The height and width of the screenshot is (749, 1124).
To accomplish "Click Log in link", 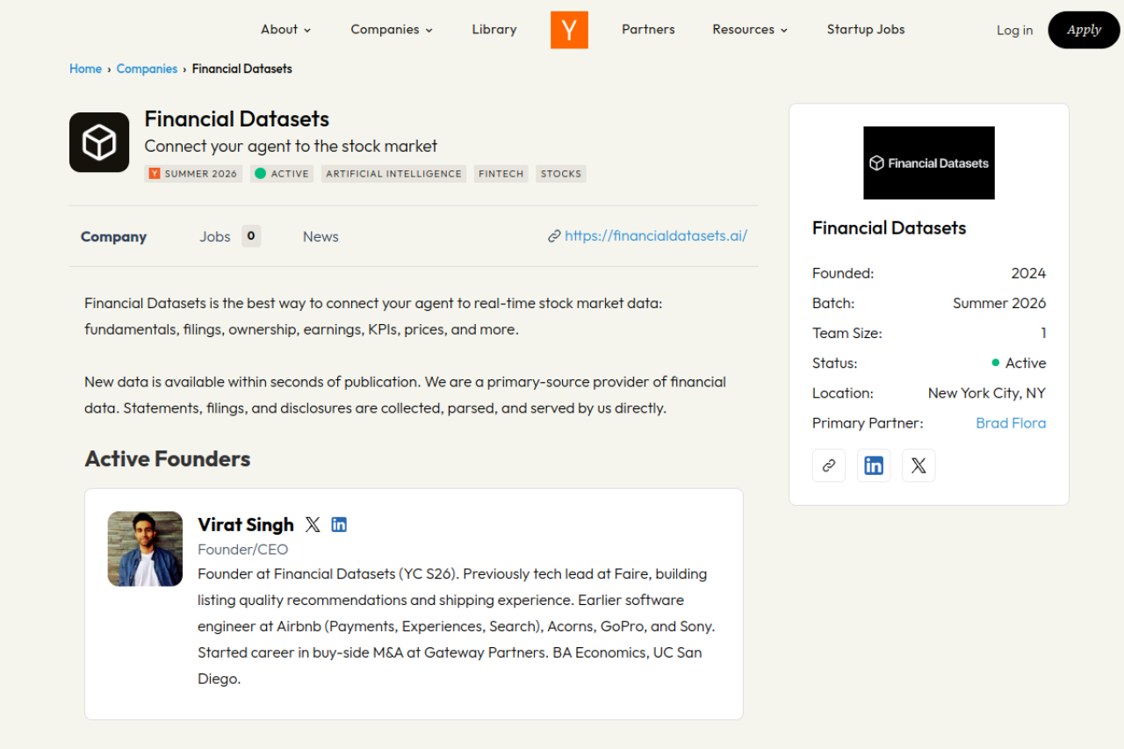I will [x=1014, y=30].
